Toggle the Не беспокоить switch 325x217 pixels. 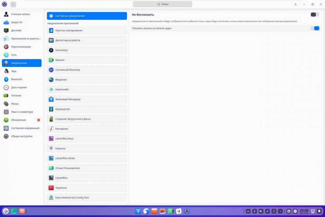[315, 14]
